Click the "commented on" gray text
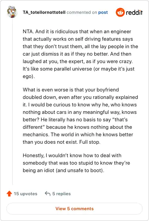This screenshot has height=221, width=149. 82,12
